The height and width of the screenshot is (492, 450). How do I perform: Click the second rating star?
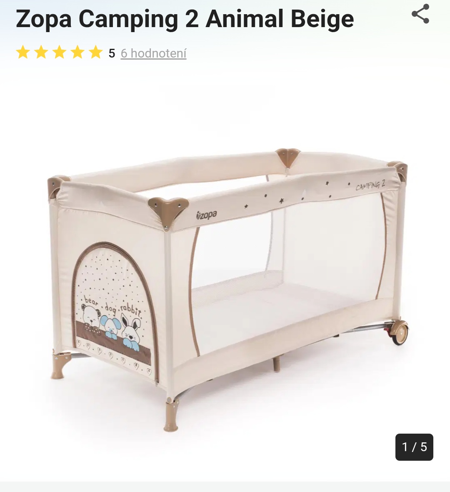point(41,53)
